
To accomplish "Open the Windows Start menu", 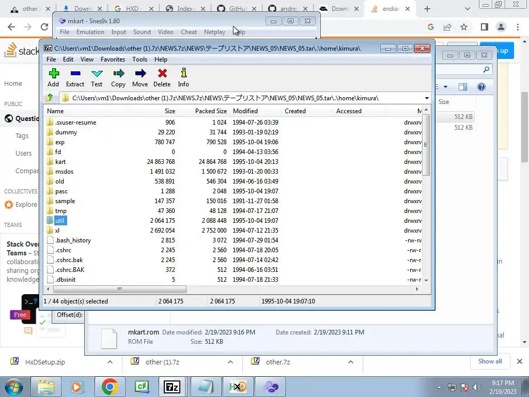I will coord(14,387).
